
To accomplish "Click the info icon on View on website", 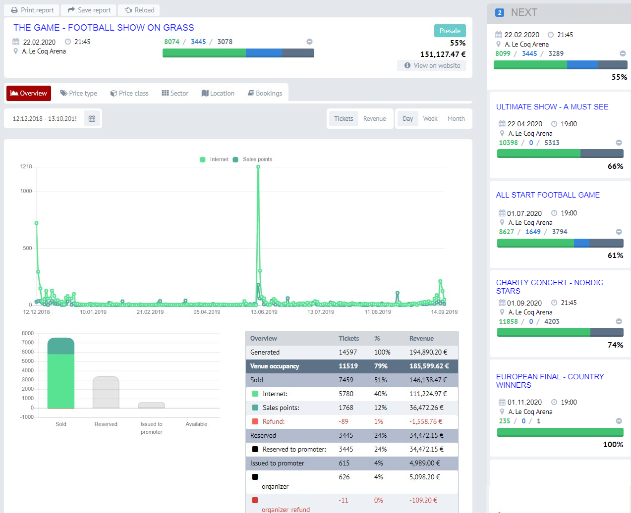I will pyautogui.click(x=406, y=65).
